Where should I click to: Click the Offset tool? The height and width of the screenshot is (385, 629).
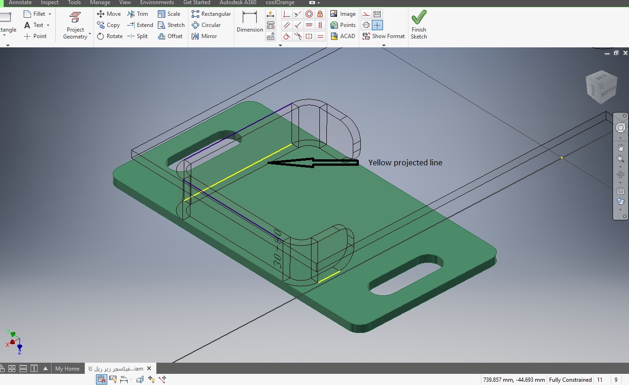170,36
